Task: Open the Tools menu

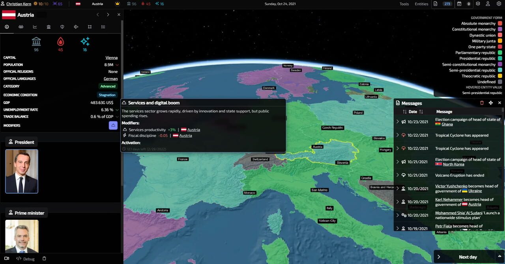Action: (404, 4)
